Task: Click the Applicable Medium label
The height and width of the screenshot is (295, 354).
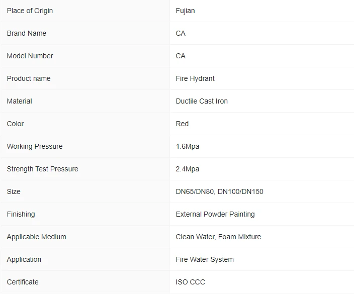Action: click(x=36, y=237)
